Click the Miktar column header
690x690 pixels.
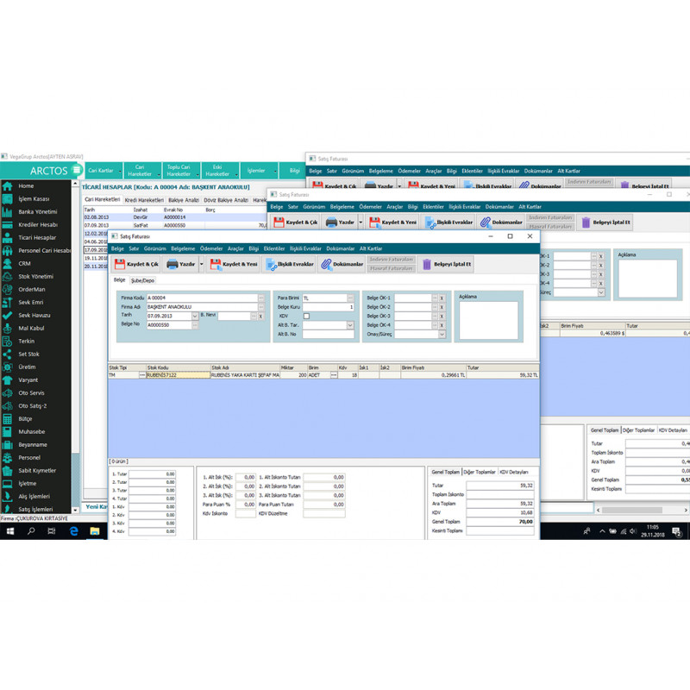[293, 367]
